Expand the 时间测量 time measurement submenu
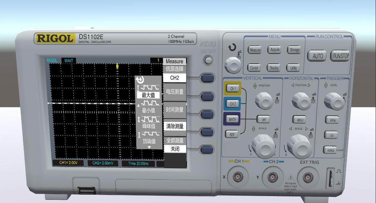Viewport: 376px width, 203px height. click(x=175, y=110)
